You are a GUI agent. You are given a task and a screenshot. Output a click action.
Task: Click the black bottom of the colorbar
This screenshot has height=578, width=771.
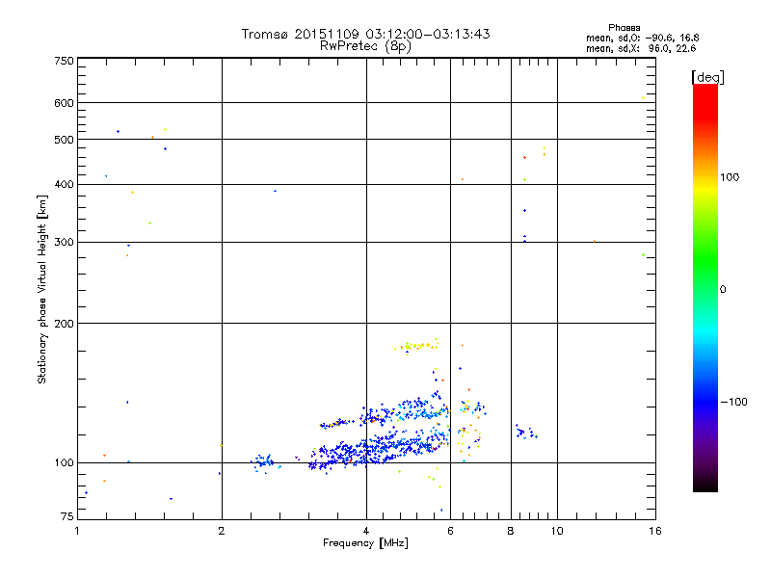tap(705, 485)
